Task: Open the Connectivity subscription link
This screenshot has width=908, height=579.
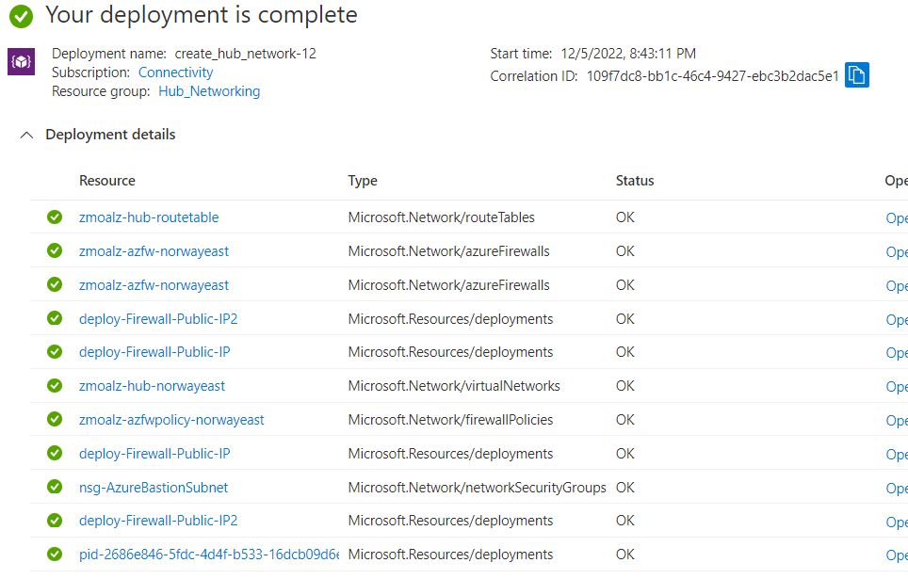Action: [175, 72]
